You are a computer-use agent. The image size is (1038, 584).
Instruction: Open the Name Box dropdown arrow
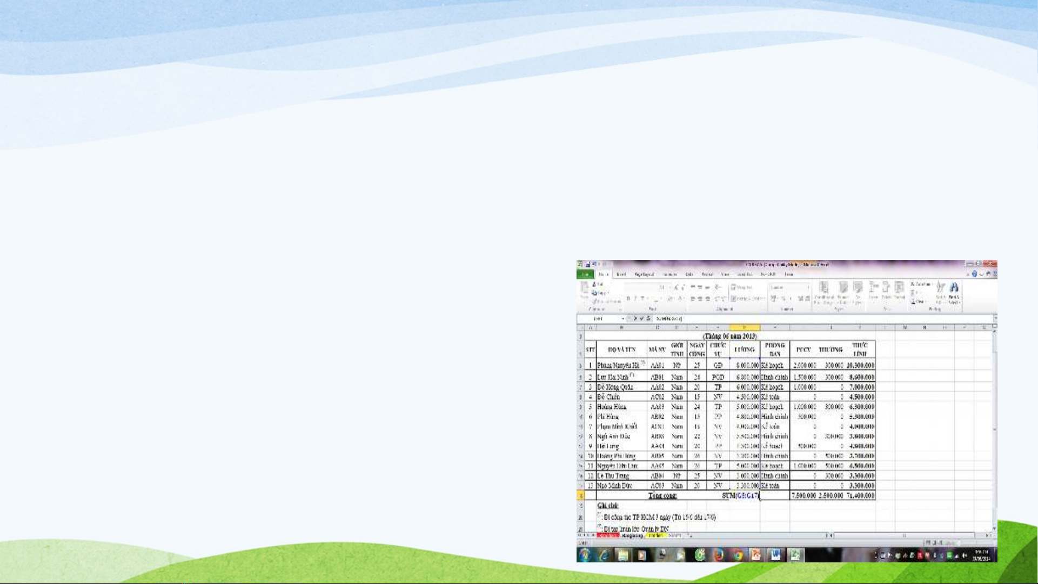623,319
